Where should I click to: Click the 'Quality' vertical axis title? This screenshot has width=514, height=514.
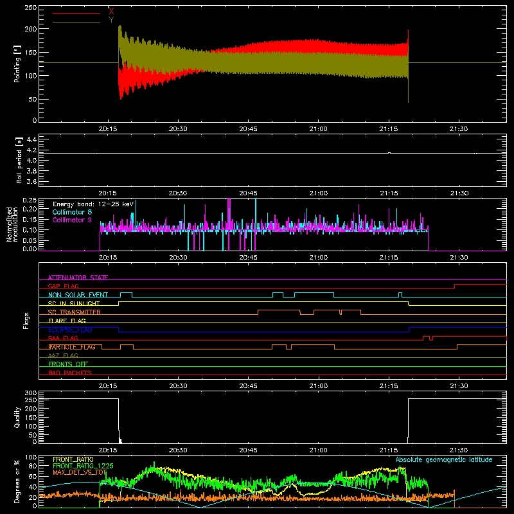[17, 417]
